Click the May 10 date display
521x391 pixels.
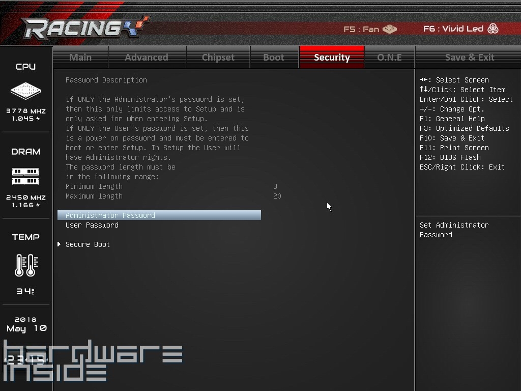tap(26, 328)
